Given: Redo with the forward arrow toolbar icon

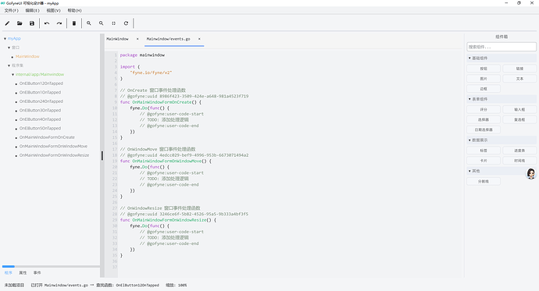Looking at the screenshot, I should tap(59, 23).
